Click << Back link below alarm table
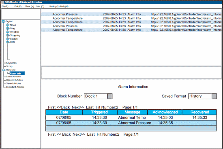The image size is (223, 149). 64,134
